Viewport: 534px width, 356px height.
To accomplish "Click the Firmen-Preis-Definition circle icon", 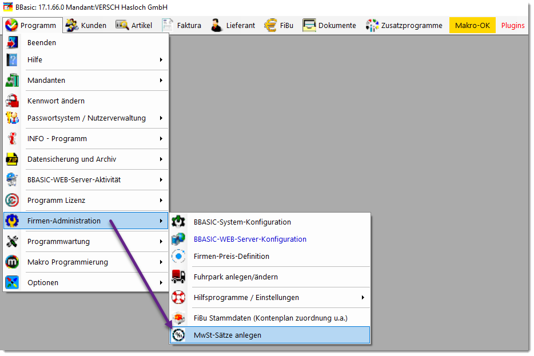I will tap(178, 256).
